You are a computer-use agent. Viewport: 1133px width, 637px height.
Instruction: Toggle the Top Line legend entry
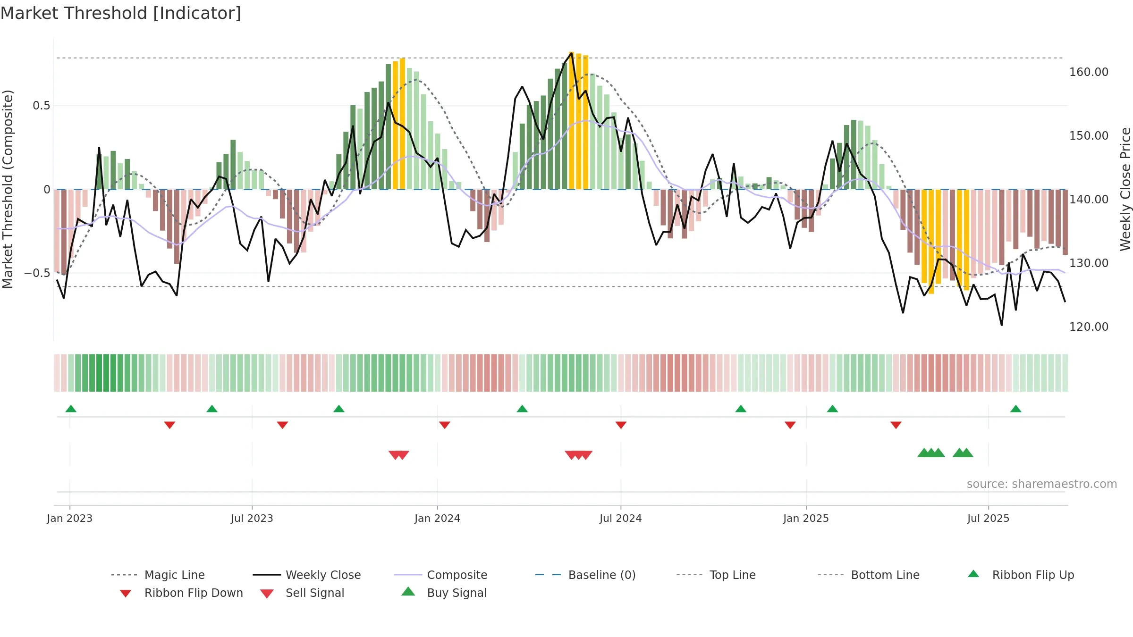(x=716, y=575)
